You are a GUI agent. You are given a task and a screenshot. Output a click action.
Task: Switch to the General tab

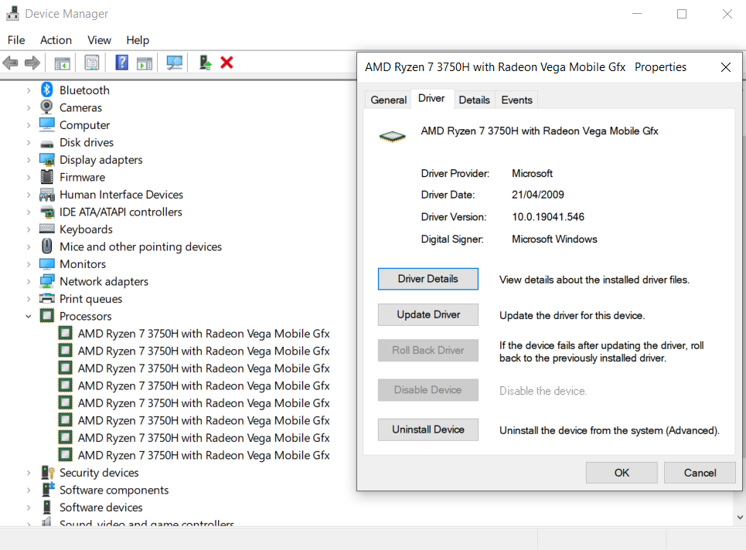389,100
